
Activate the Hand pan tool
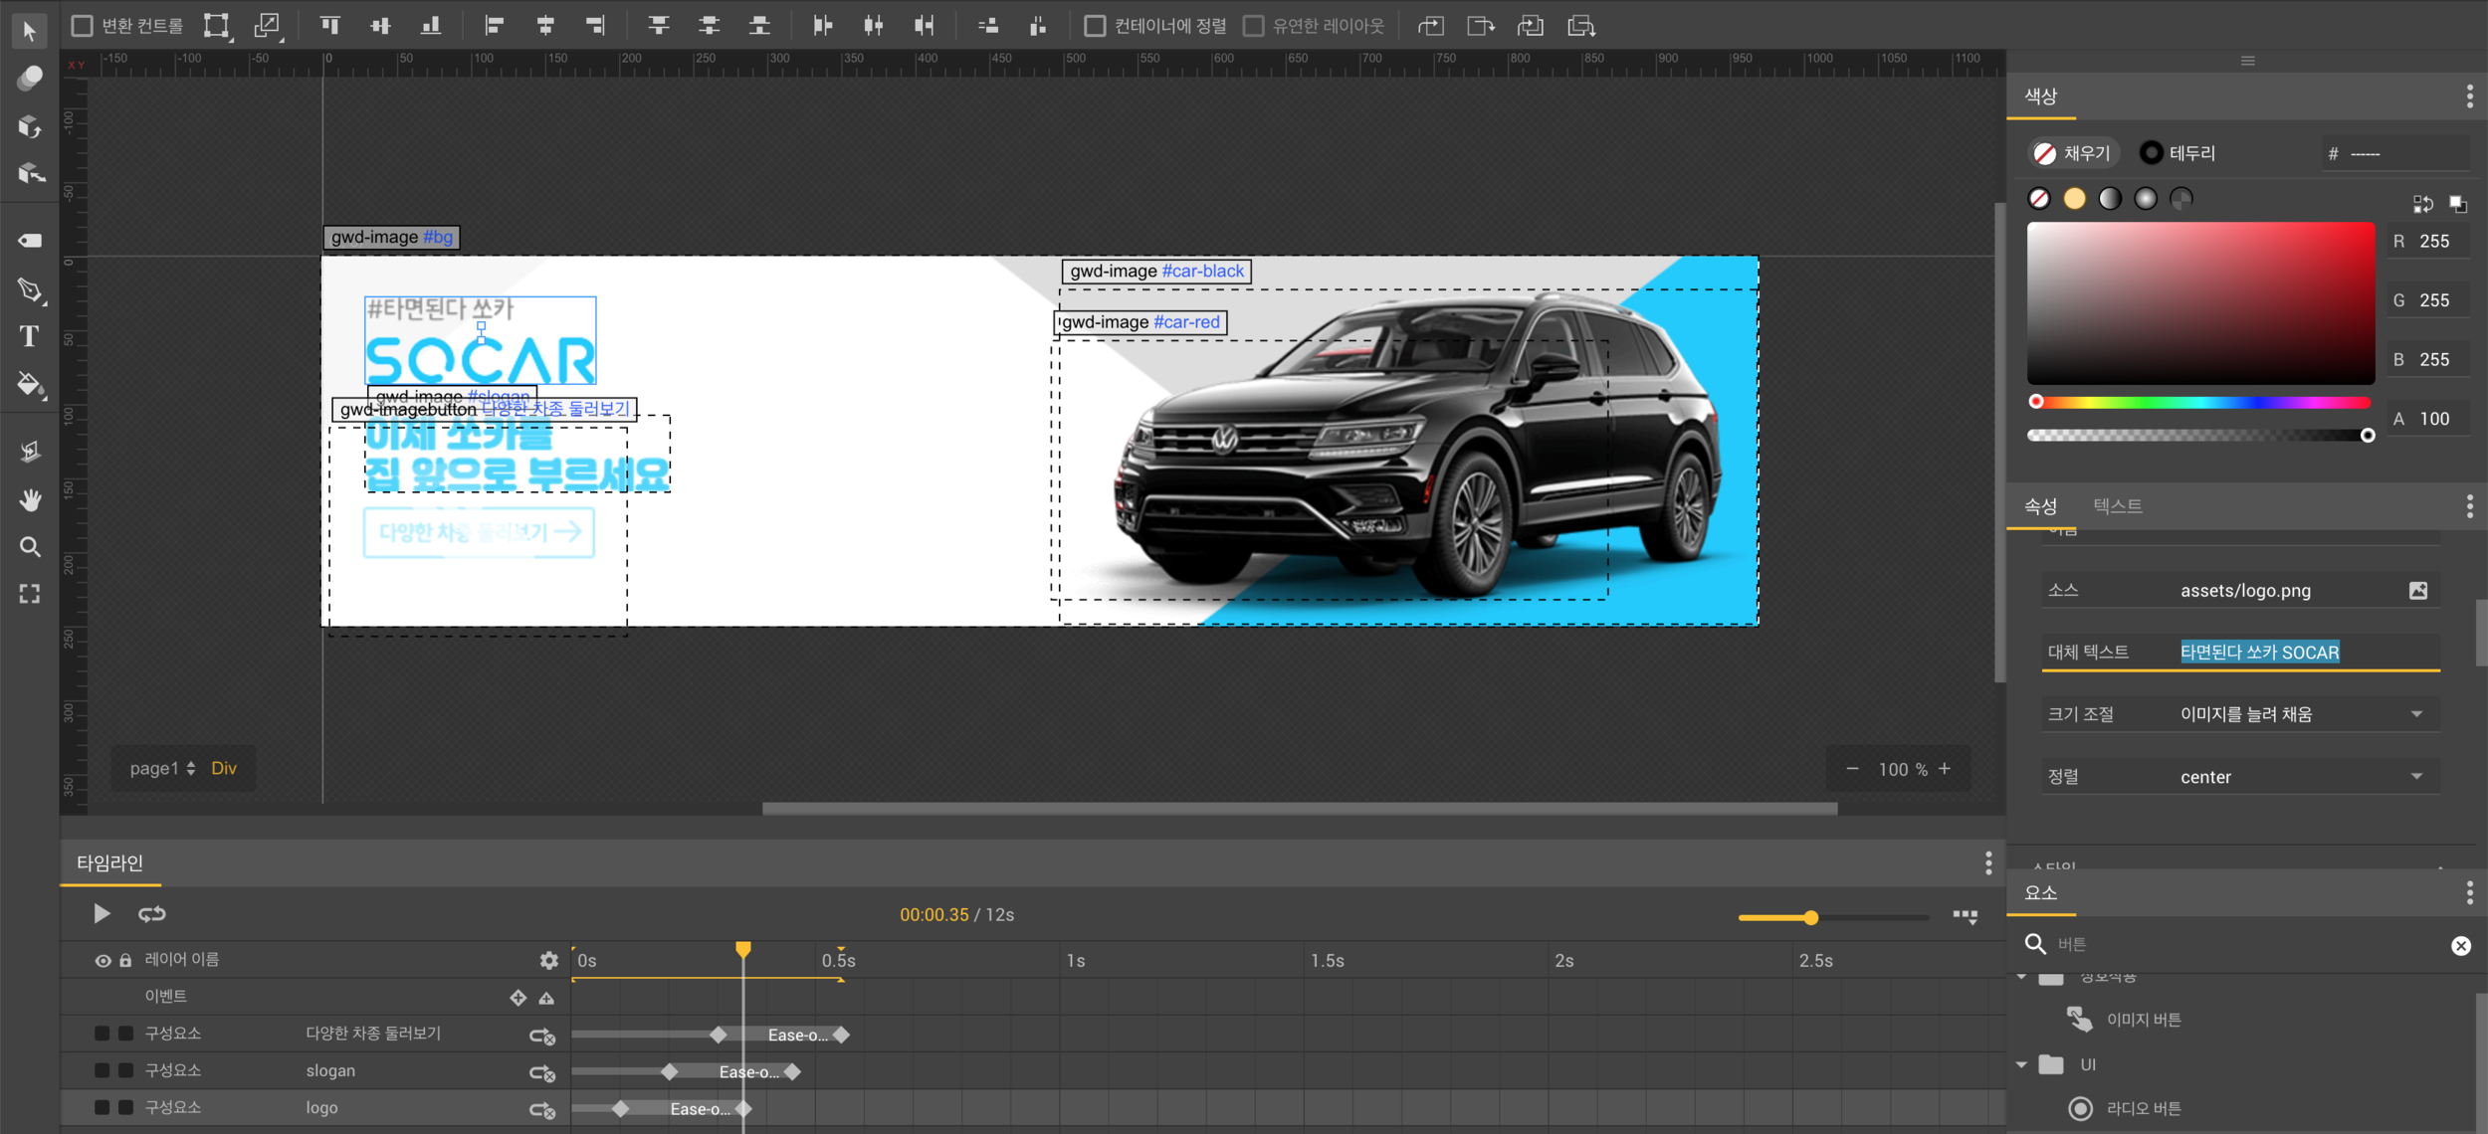tap(30, 499)
